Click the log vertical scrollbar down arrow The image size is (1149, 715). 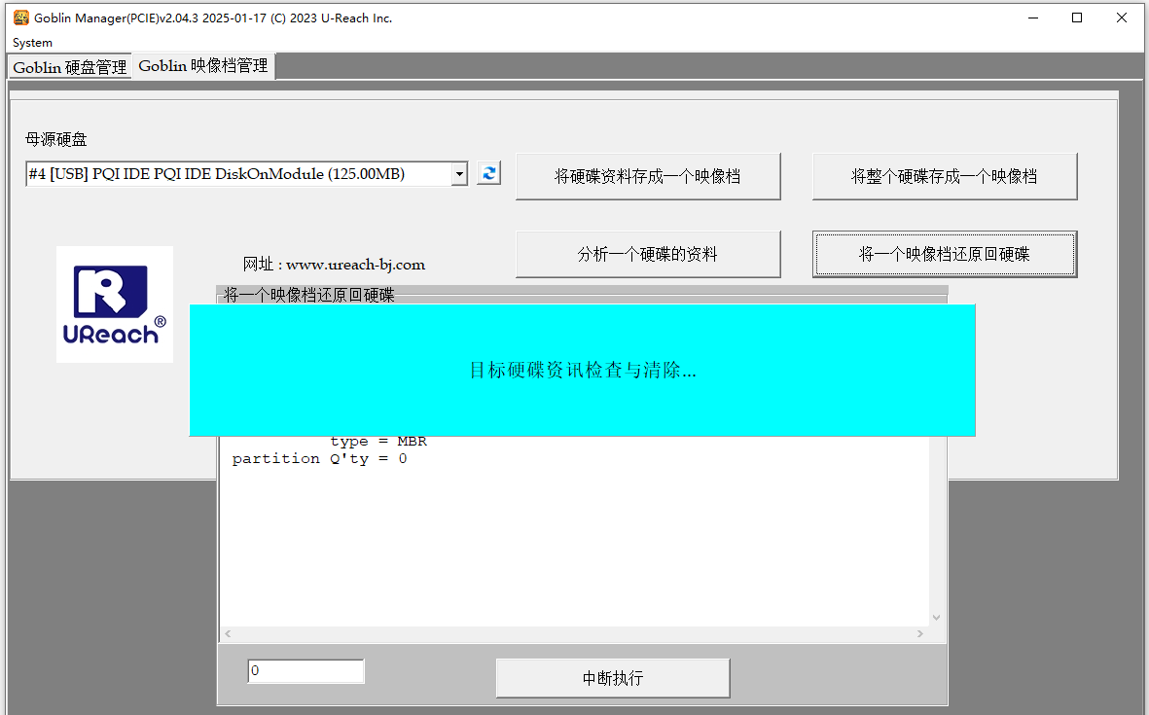pos(936,618)
